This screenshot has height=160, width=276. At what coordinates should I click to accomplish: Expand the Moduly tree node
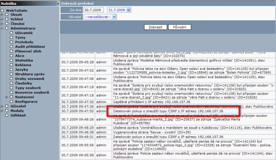[2, 111]
